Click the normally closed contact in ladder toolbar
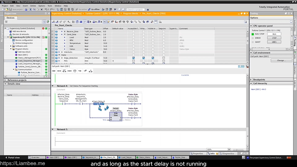The image size is (297, 167). pyautogui.click(x=59, y=71)
